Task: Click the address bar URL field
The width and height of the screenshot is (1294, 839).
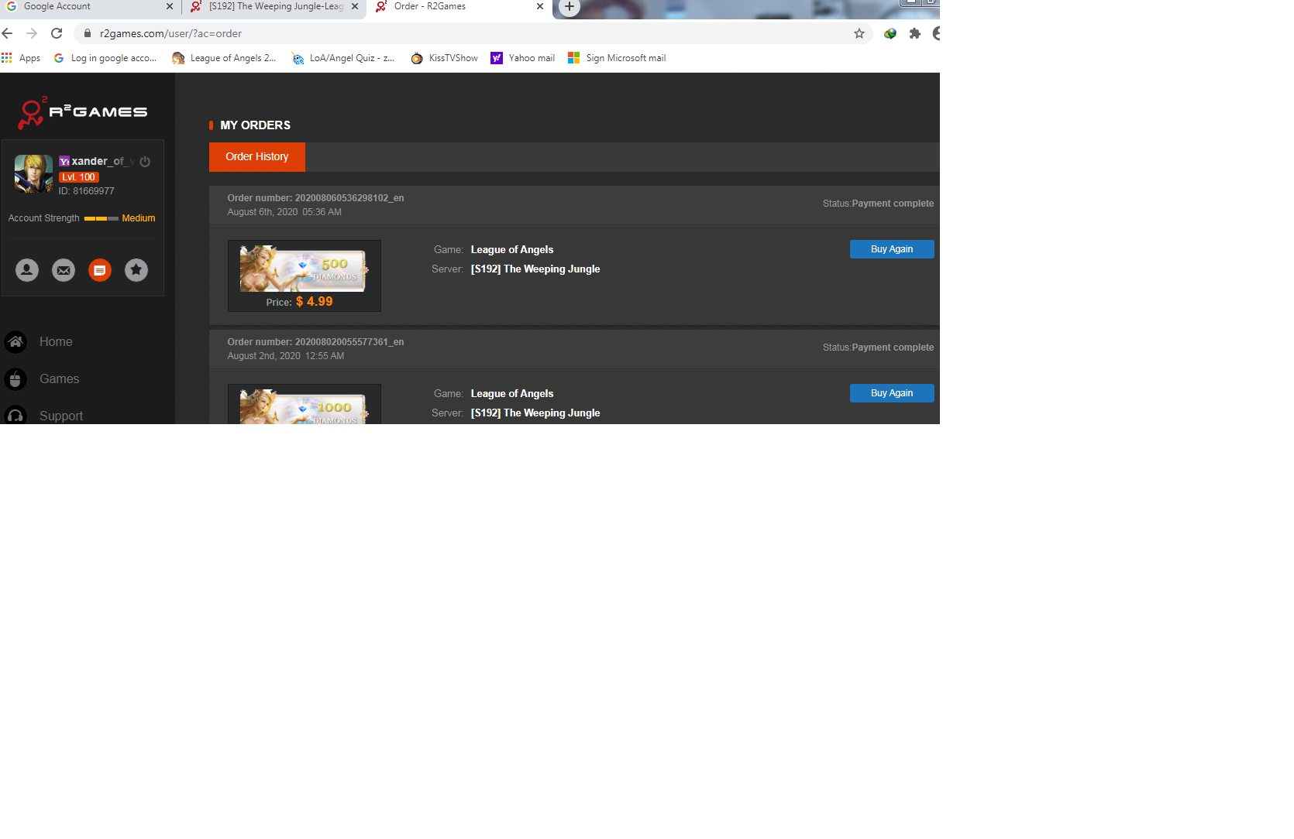Action: pos(465,33)
